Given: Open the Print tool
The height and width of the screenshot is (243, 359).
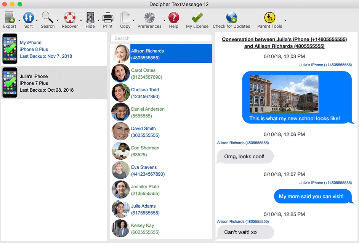Looking at the screenshot, I should (107, 17).
